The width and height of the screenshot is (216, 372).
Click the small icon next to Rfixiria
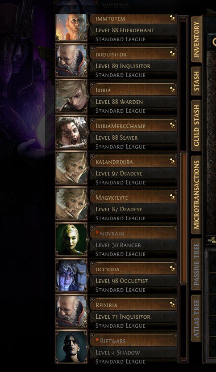(172, 304)
